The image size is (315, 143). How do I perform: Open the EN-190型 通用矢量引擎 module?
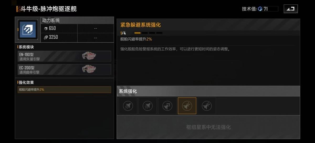coord(64,56)
